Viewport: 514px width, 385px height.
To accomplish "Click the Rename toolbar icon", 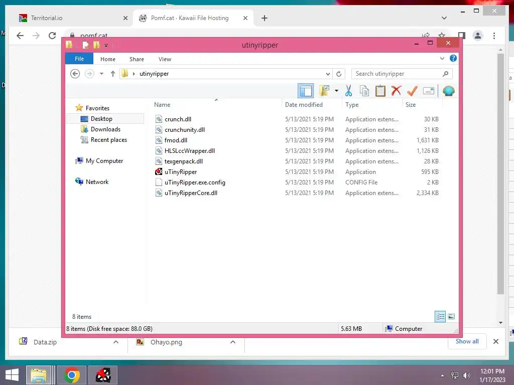I will pyautogui.click(x=429, y=91).
